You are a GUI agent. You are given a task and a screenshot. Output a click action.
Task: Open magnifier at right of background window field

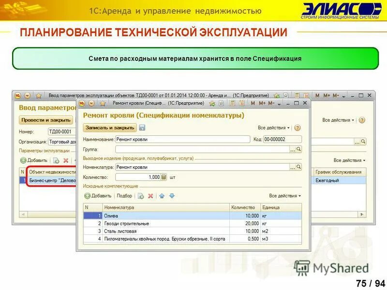[363, 142]
